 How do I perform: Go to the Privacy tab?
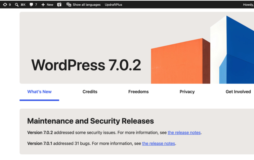click(187, 92)
